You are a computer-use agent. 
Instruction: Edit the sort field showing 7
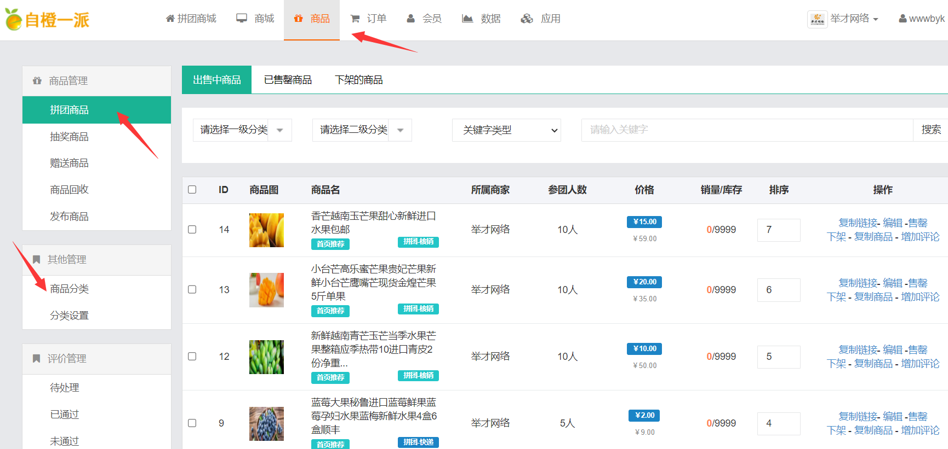click(779, 230)
